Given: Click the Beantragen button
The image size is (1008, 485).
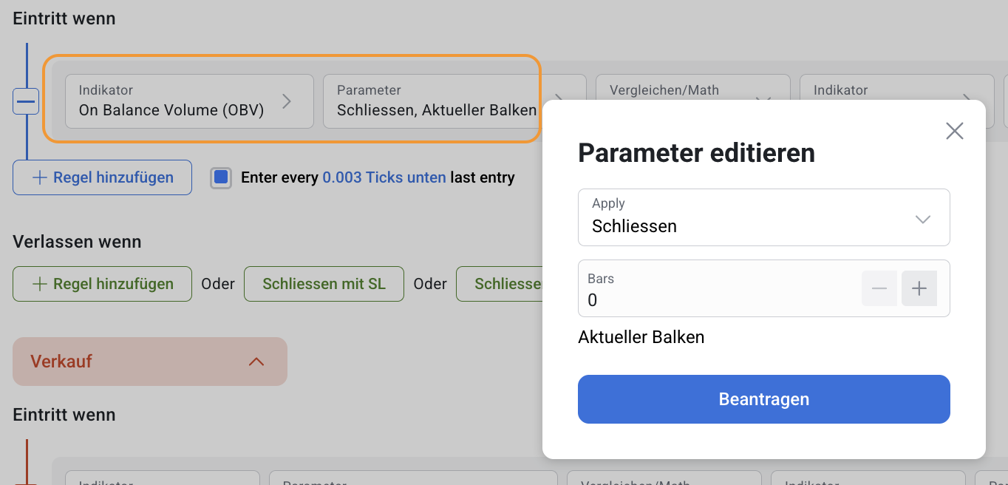Looking at the screenshot, I should pyautogui.click(x=763, y=399).
